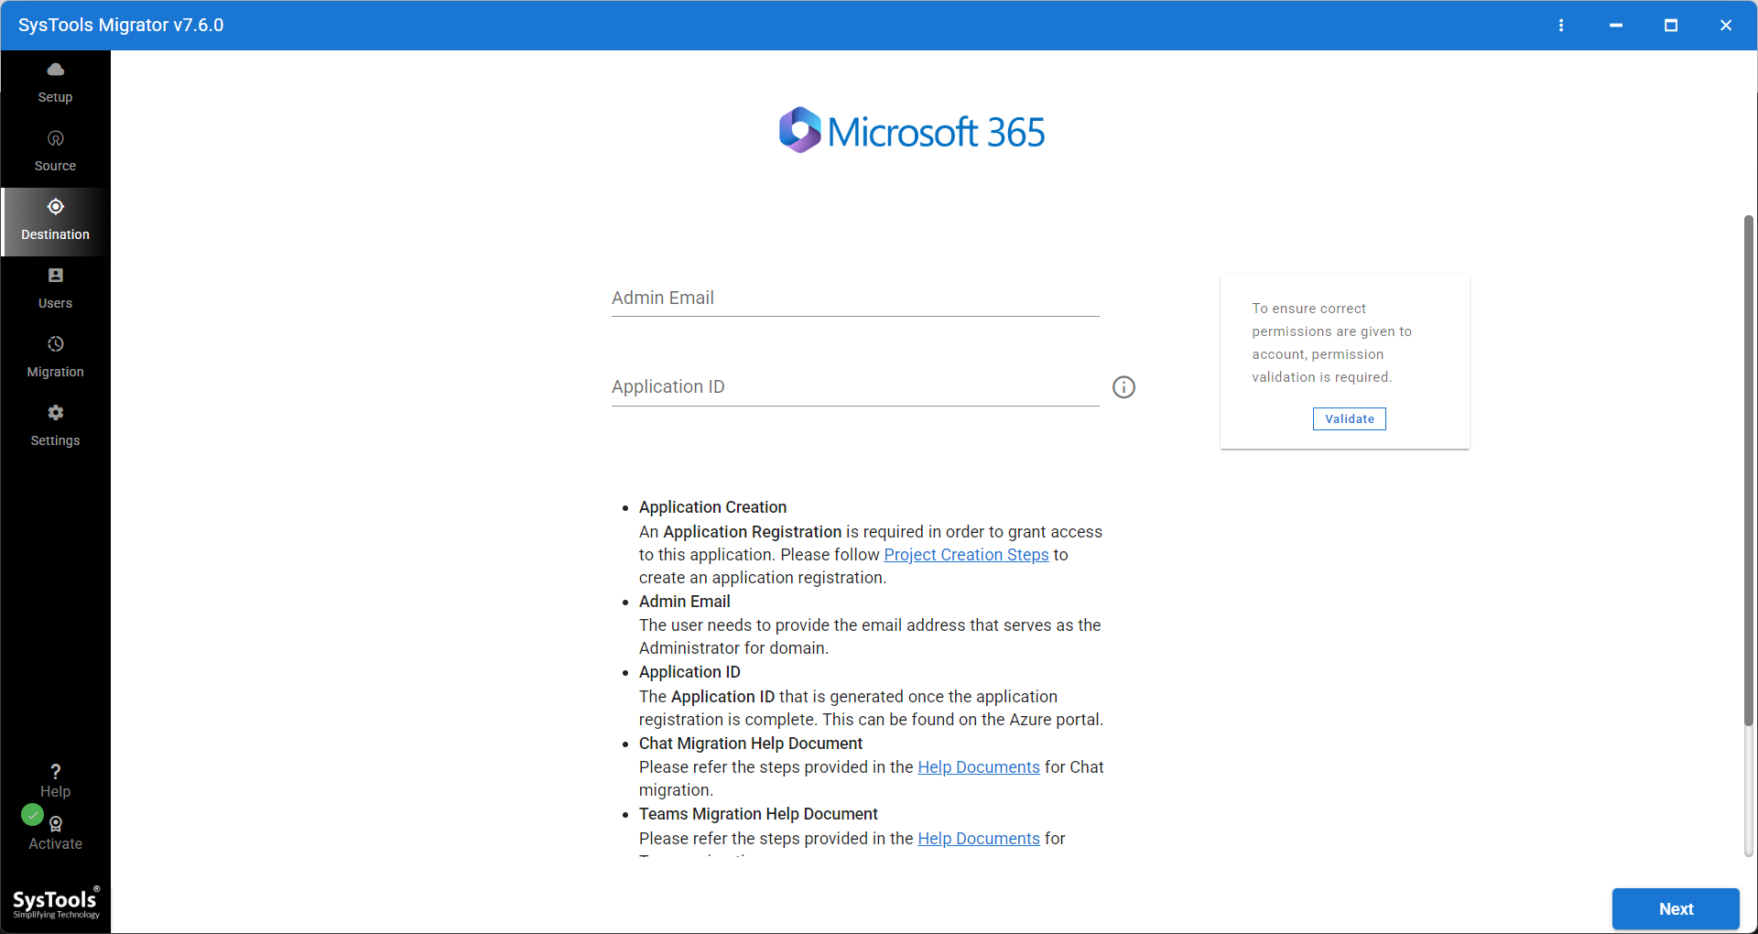View the Application ID info tooltip
This screenshot has width=1758, height=934.
point(1123,386)
